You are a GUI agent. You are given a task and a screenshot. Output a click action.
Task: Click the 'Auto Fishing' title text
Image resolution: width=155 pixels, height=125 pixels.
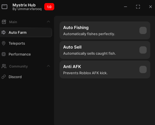click(x=76, y=28)
